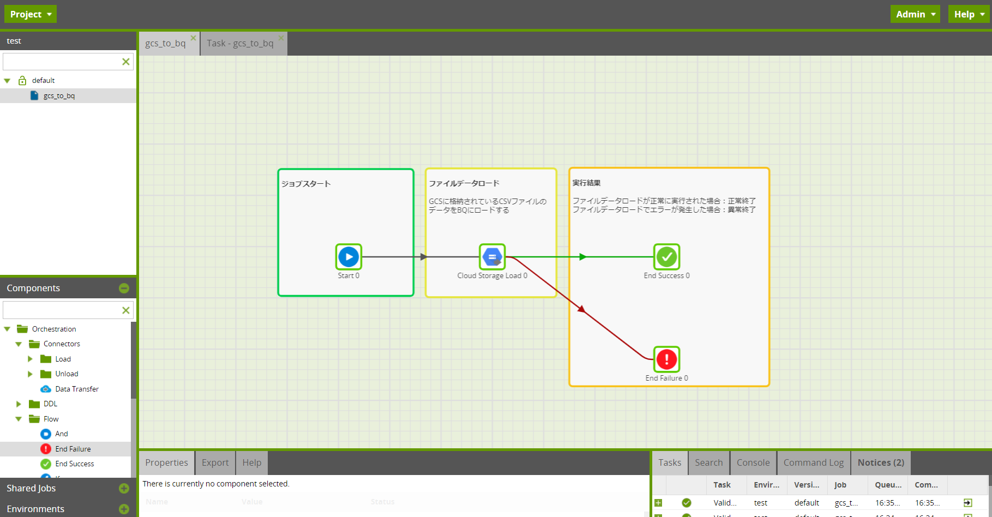Viewport: 992px width, 517px height.
Task: Expand first task row with plus icon
Action: [658, 503]
